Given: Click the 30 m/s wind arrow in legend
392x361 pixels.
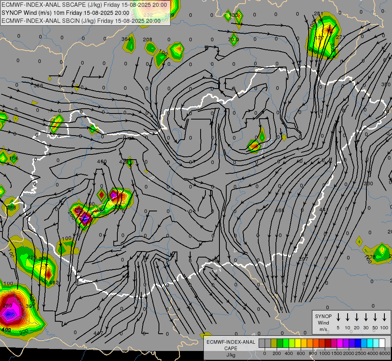Looking at the screenshot, I should click(x=366, y=317).
